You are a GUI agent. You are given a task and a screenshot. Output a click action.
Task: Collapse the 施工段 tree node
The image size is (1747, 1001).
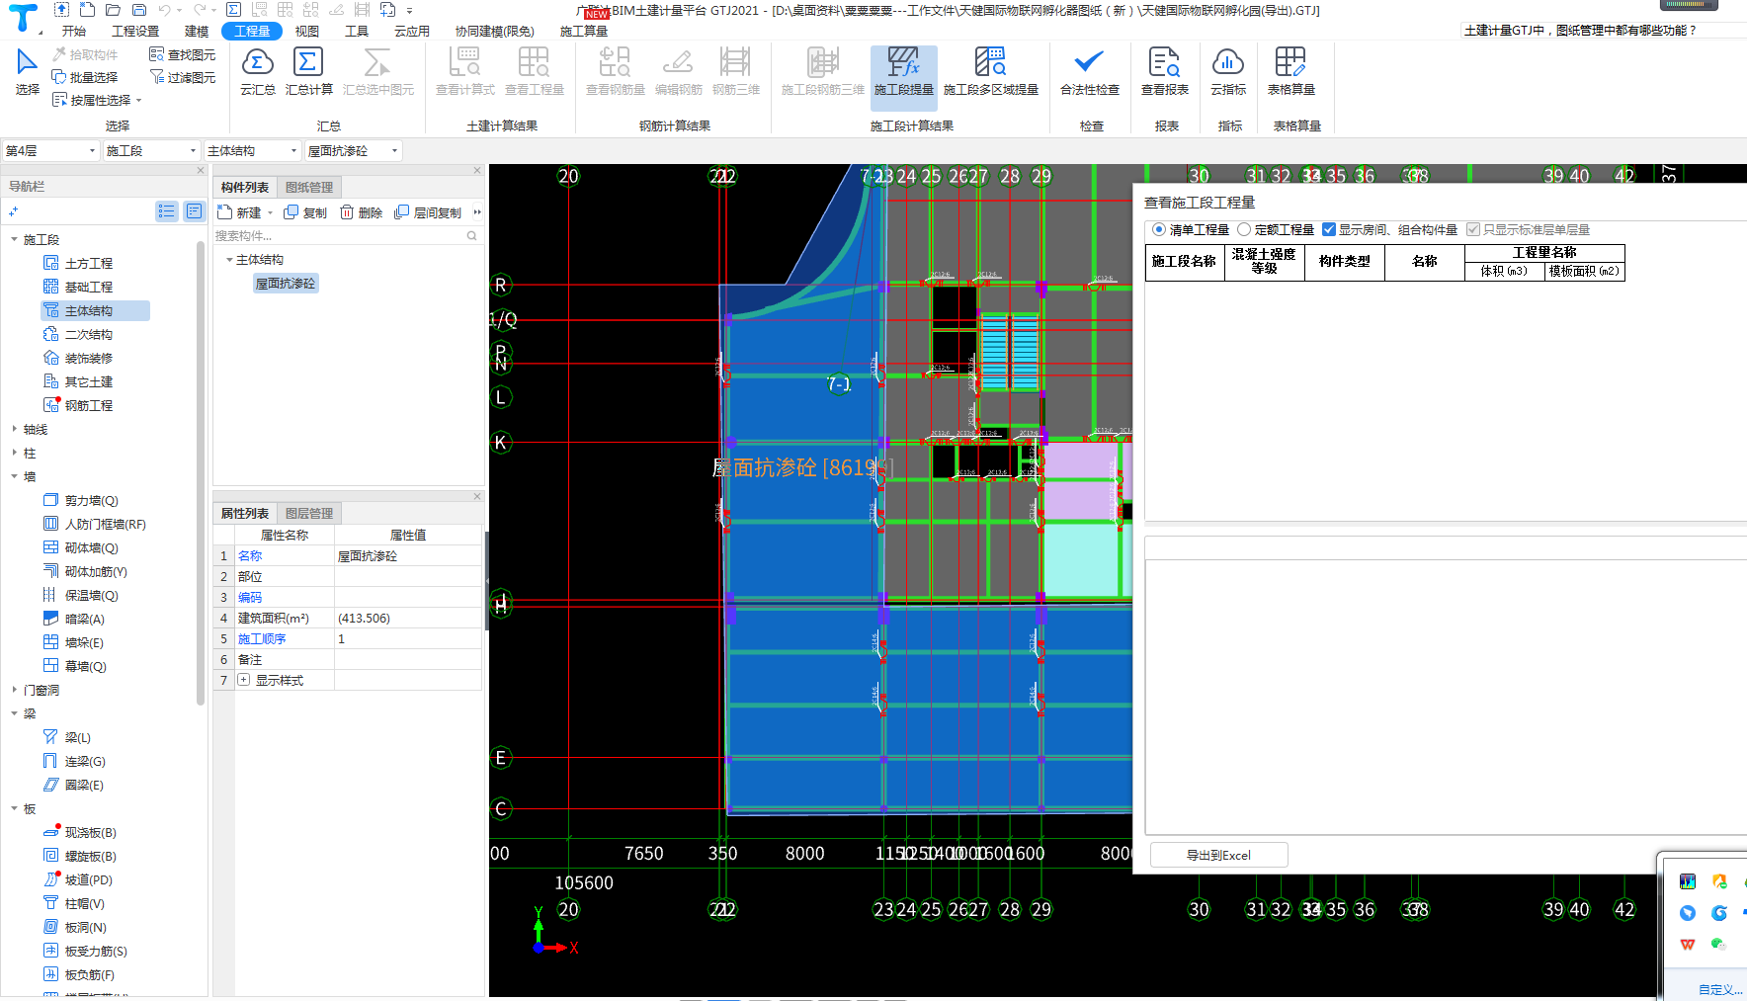click(14, 239)
